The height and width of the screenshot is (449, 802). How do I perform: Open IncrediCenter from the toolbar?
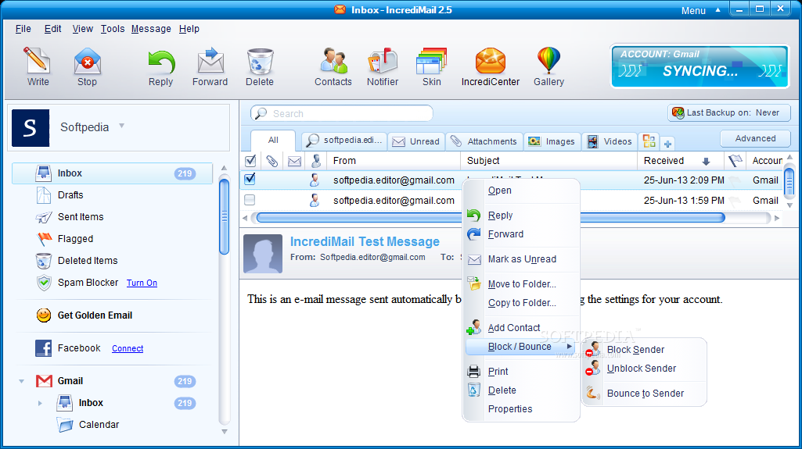pos(491,66)
